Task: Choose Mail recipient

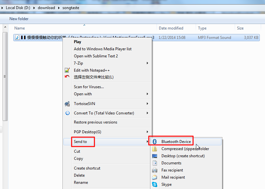Action: pos(173,177)
